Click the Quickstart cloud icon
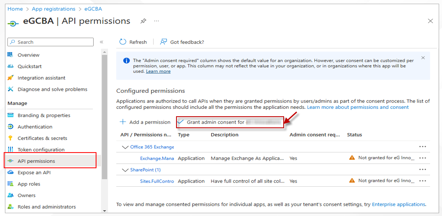 click(10, 66)
